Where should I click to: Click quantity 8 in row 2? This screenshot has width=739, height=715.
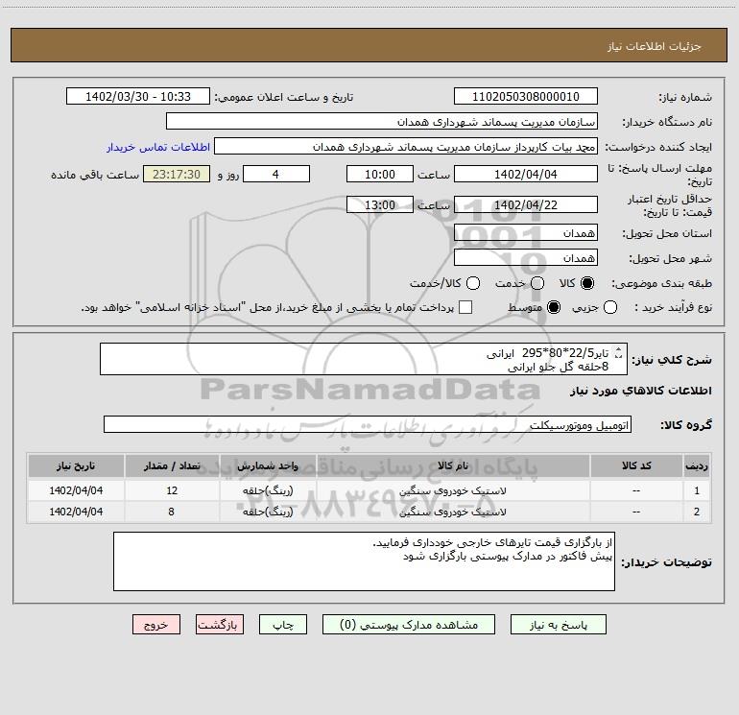pos(172,512)
